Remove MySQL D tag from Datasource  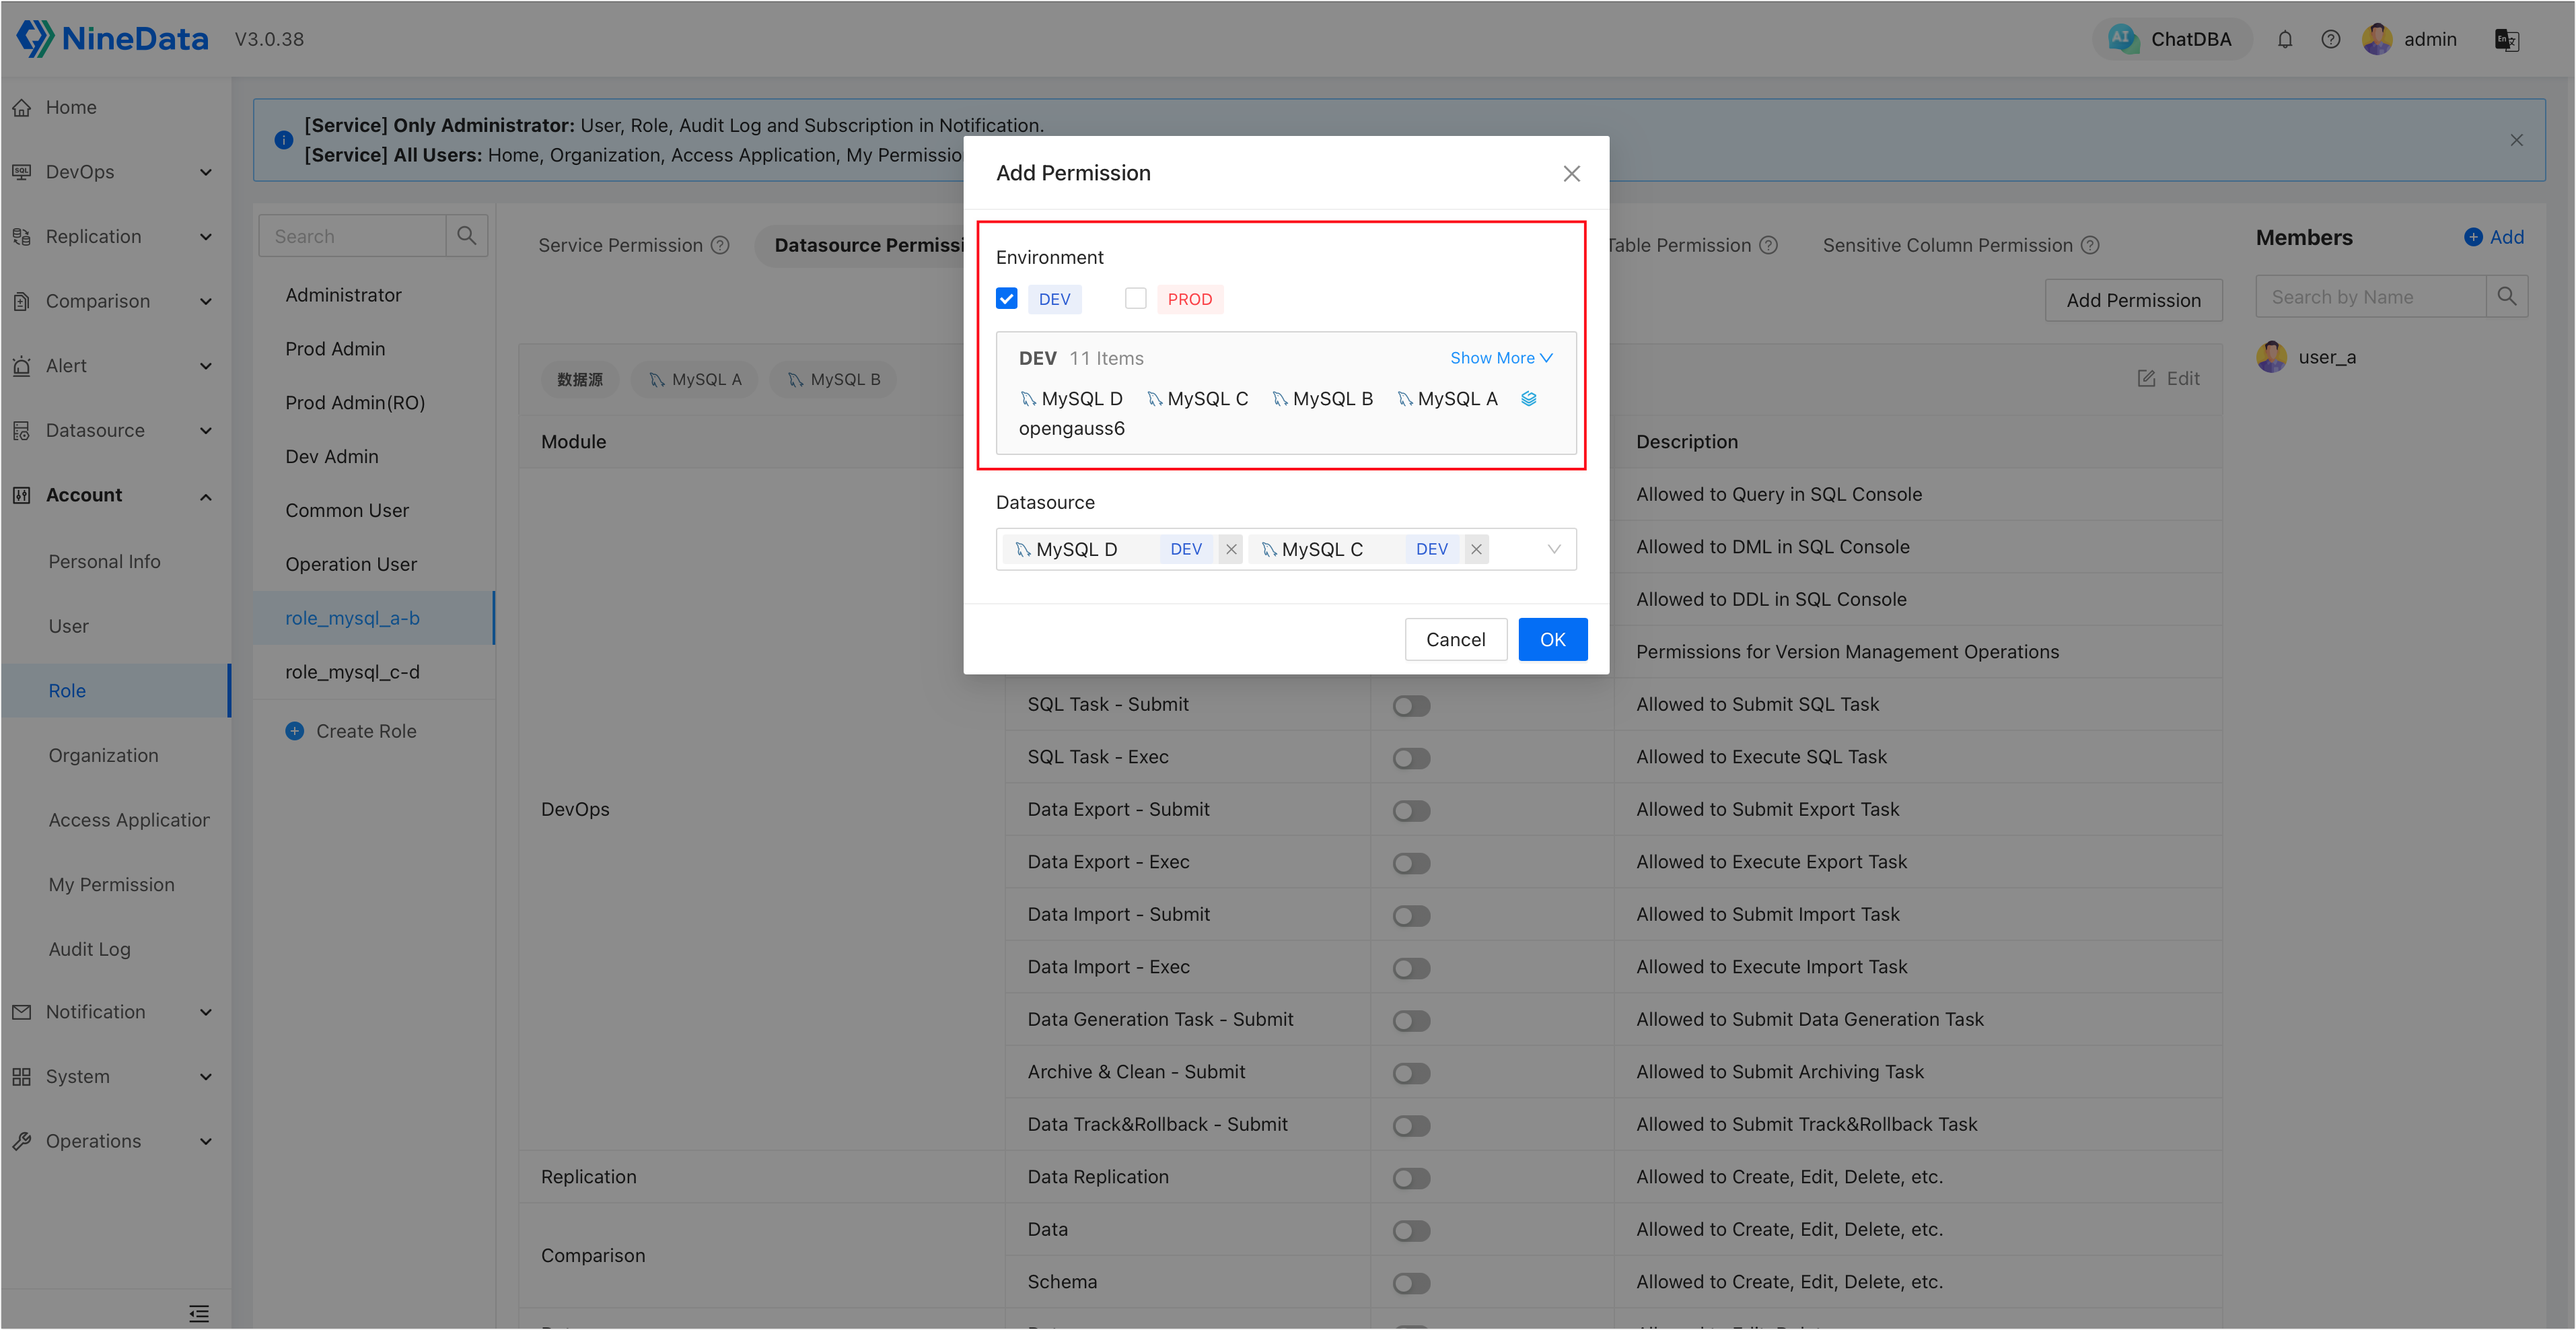click(x=1231, y=549)
